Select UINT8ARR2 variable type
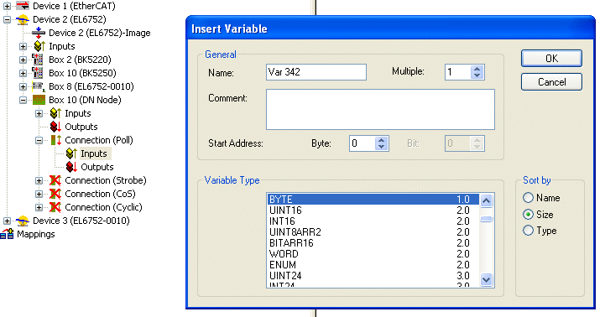The height and width of the screenshot is (317, 605). (373, 232)
